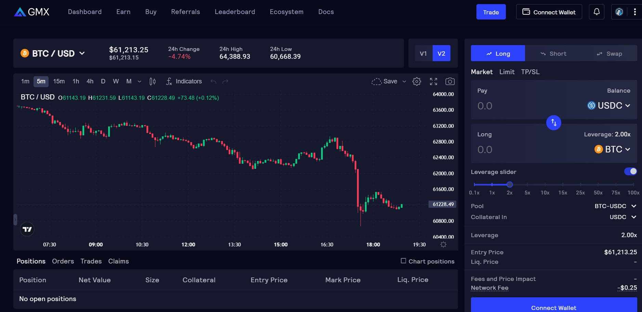Click the GMX logo

31,12
